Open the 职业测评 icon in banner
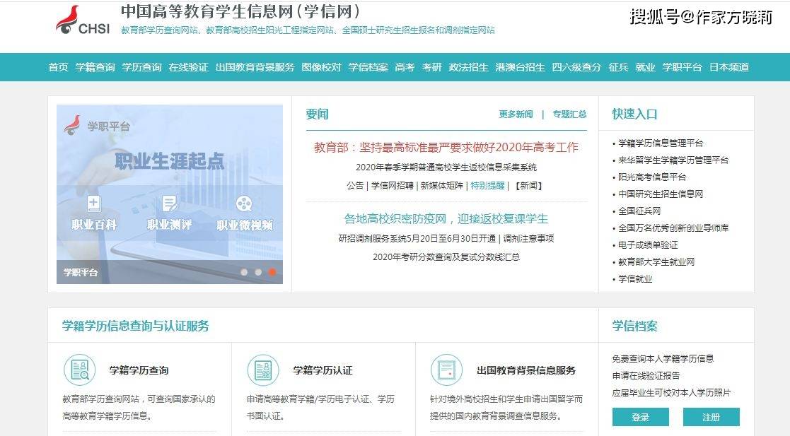Screen dimensions: 790x436 169,204
